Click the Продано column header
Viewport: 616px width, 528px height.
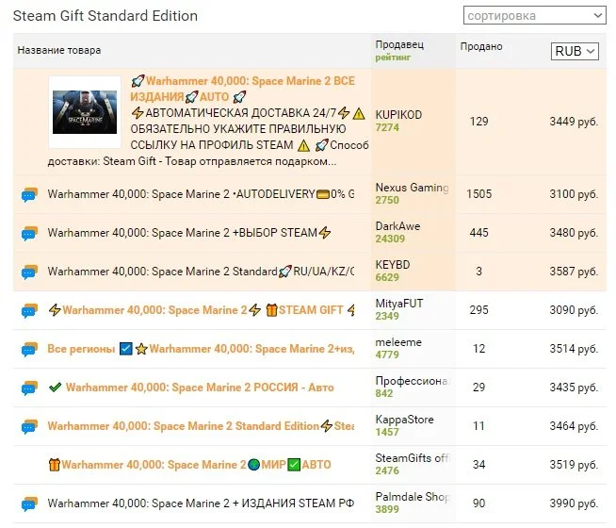pos(481,46)
